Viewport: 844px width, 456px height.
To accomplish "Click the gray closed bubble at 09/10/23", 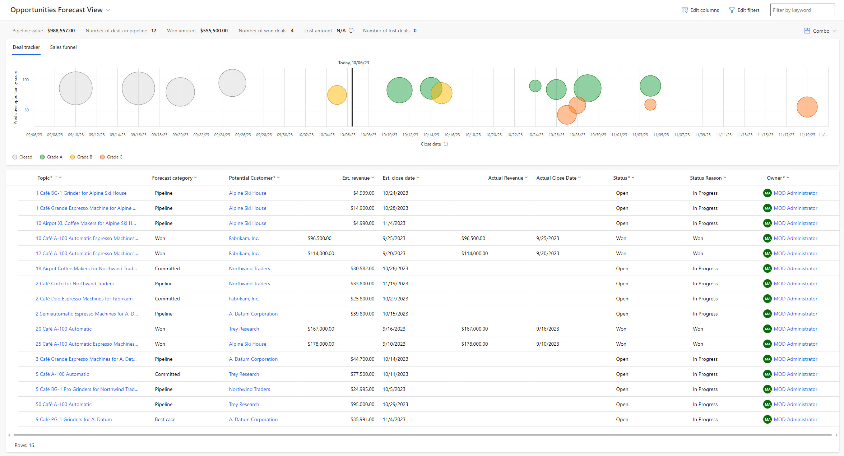I will click(x=76, y=88).
